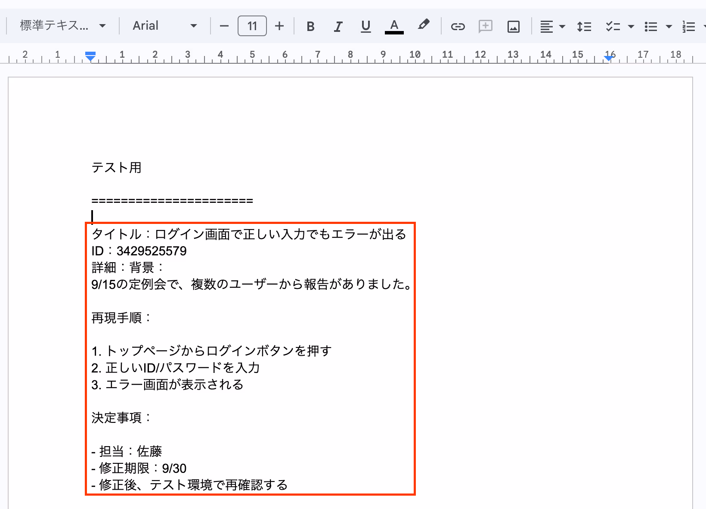706x509 pixels.
Task: Insert a link using the chain icon
Action: (x=458, y=26)
